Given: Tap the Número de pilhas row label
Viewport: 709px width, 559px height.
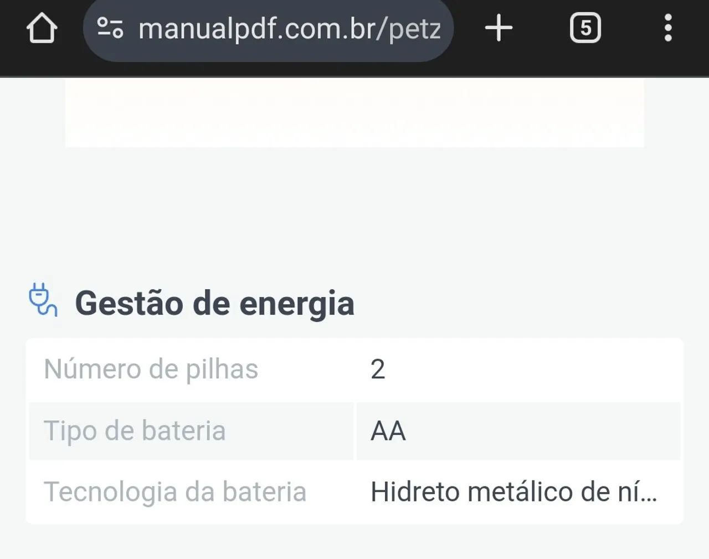Looking at the screenshot, I should [x=151, y=368].
